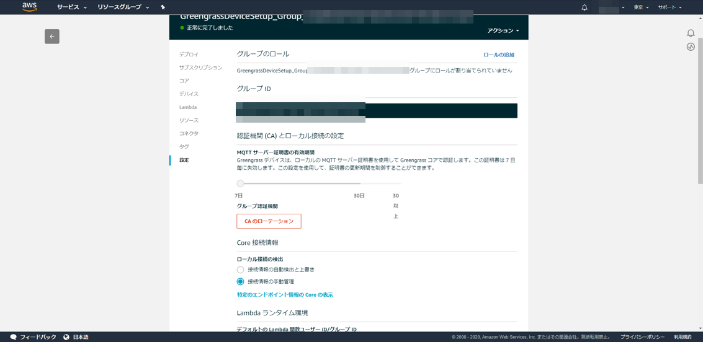Click the CA のローテーション button
This screenshot has height=342, width=703.
click(269, 221)
